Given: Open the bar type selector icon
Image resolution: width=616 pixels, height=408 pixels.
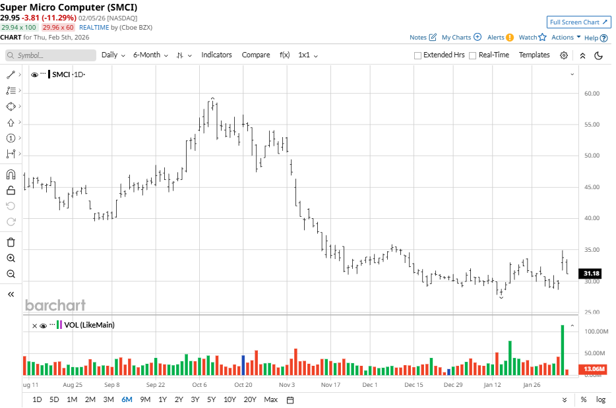Looking at the screenshot, I should pos(180,55).
